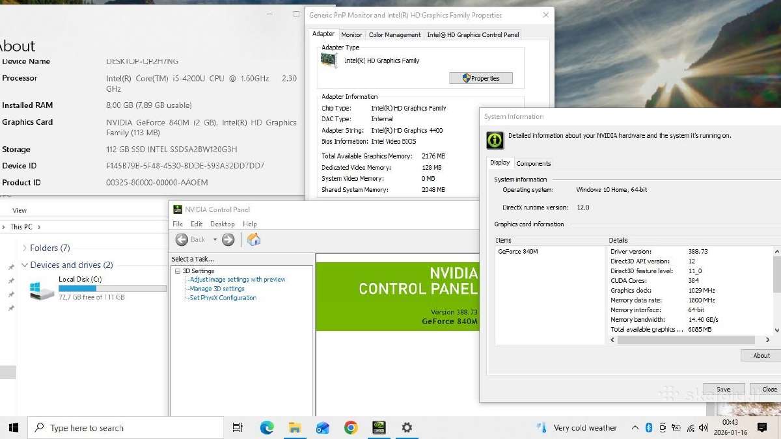This screenshot has height=439, width=781.
Task: Click the volume speaker tray icon
Action: click(x=704, y=427)
